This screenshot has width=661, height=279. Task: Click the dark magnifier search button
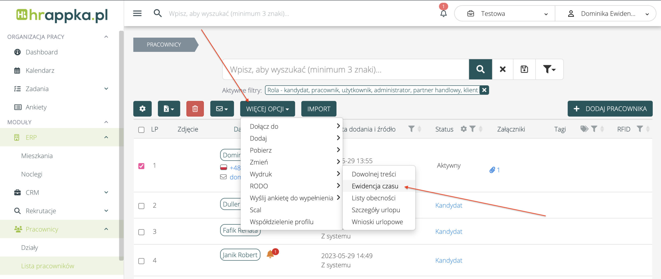pos(480,69)
